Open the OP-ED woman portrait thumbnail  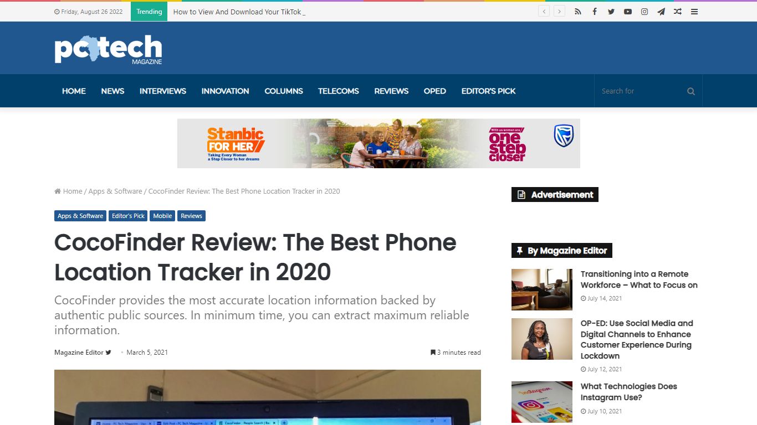[542, 339]
